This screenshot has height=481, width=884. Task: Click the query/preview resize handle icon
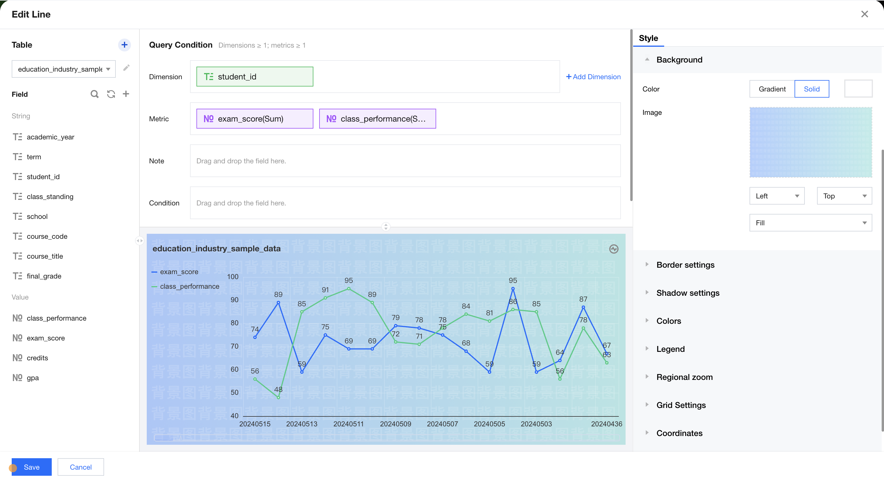point(386,226)
